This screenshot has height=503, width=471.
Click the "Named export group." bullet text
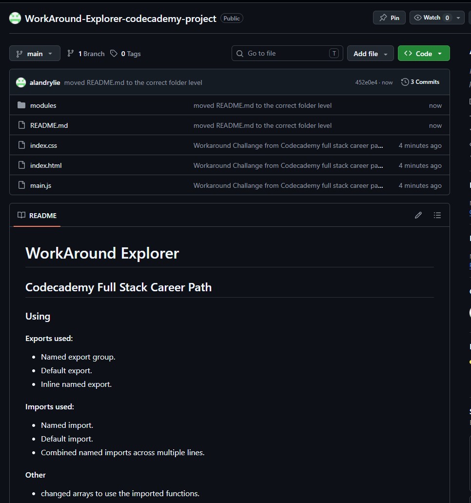[x=78, y=357]
